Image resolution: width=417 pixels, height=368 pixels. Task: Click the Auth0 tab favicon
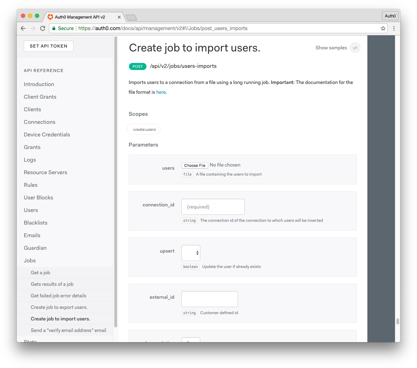click(x=50, y=17)
